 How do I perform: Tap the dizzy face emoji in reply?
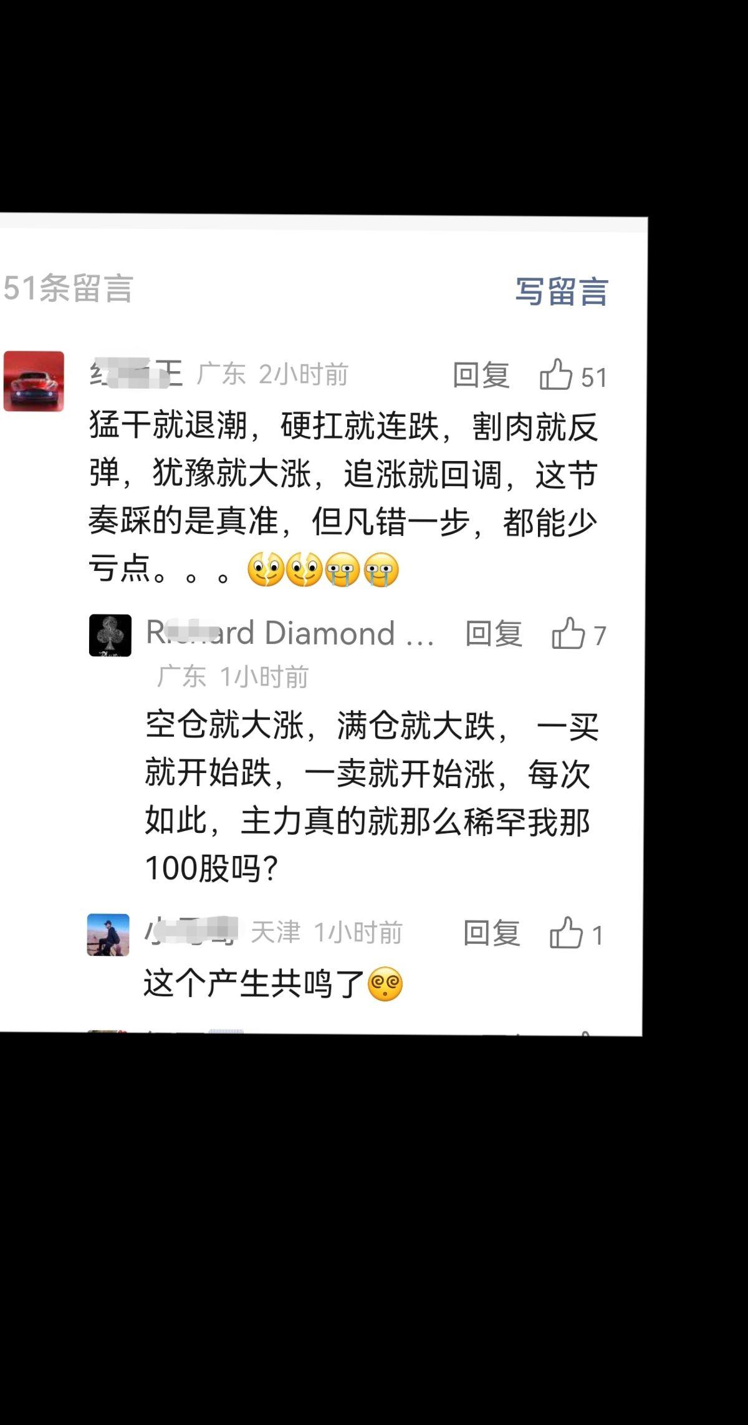[x=386, y=985]
